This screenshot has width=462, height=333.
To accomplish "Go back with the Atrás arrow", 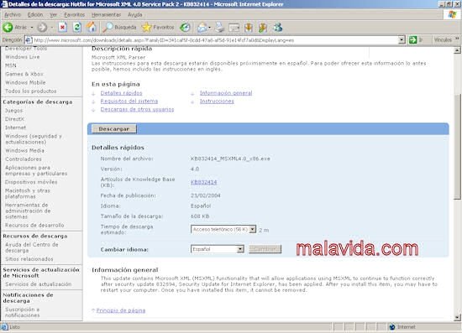I will coord(15,28).
